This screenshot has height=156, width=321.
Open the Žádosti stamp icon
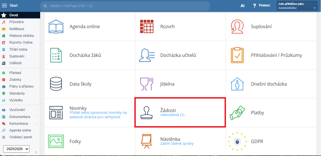coord(147,113)
